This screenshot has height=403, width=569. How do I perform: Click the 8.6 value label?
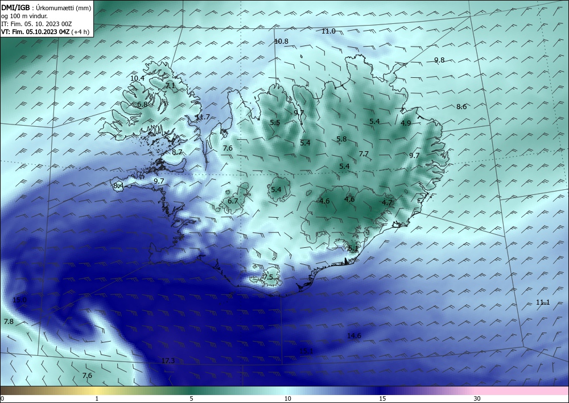pyautogui.click(x=461, y=106)
